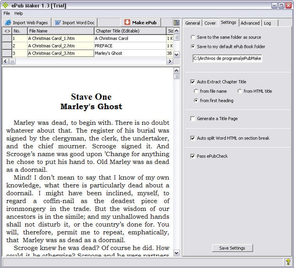Minimize the ePub Maker window
Image resolution: width=294 pixels, height=268 pixels.
274,5
